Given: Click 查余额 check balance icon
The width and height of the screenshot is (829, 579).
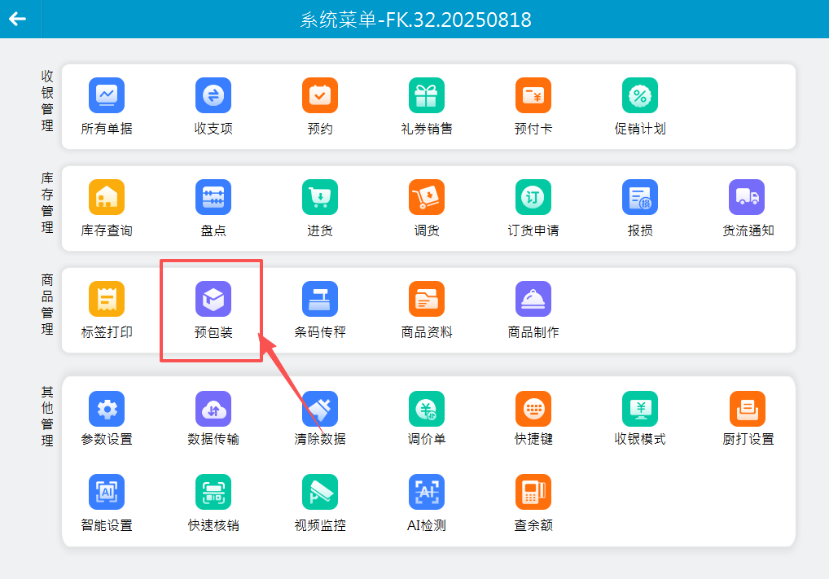Looking at the screenshot, I should tap(533, 493).
